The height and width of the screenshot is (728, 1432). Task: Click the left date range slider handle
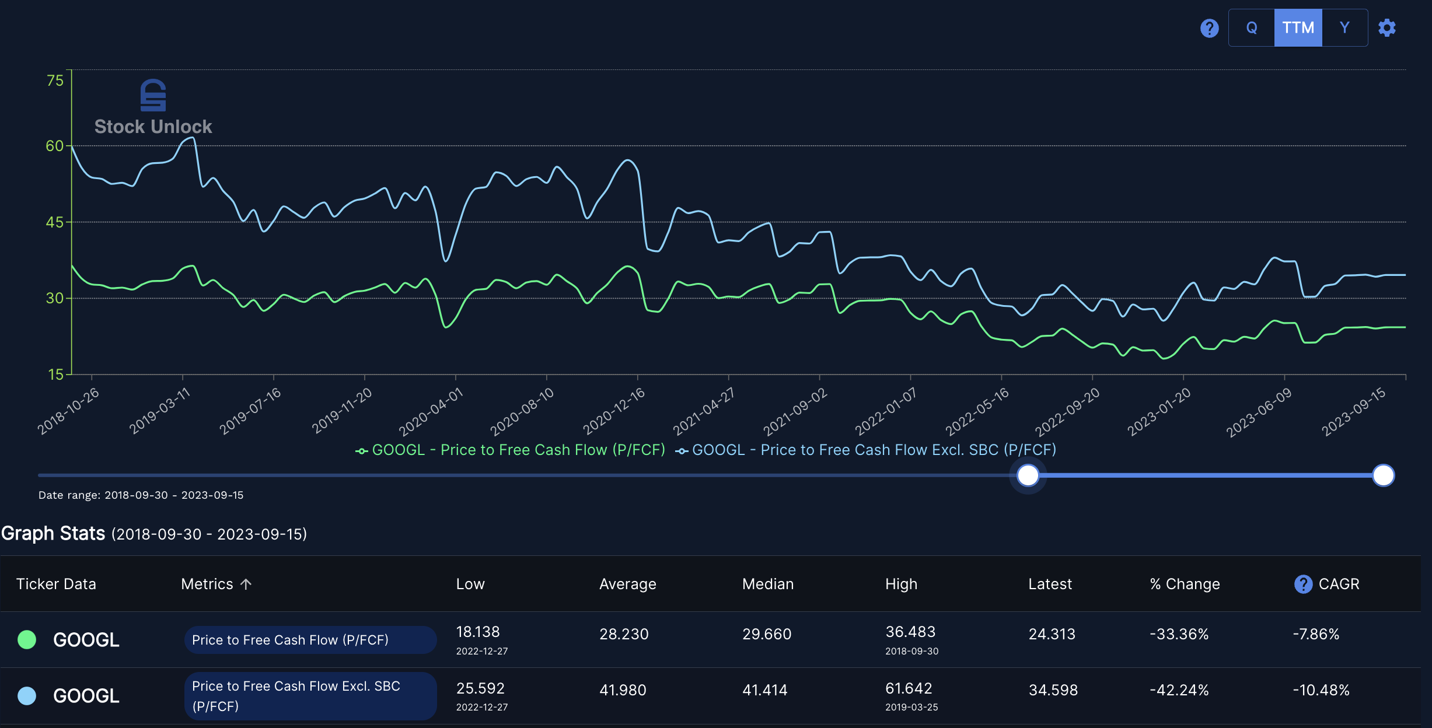[x=1028, y=475]
